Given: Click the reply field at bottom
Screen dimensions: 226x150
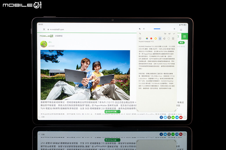Looking at the screenshot, I should coord(43,117).
